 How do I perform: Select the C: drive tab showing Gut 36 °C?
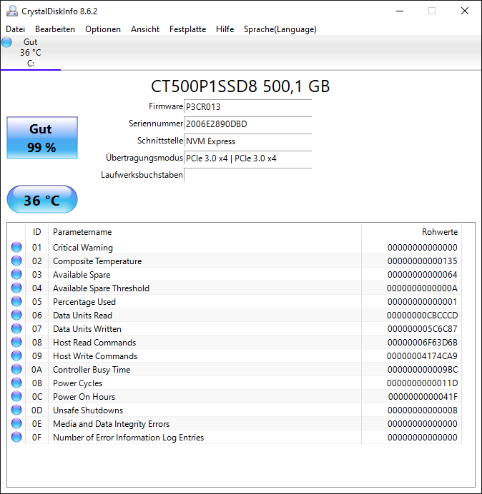[x=31, y=53]
